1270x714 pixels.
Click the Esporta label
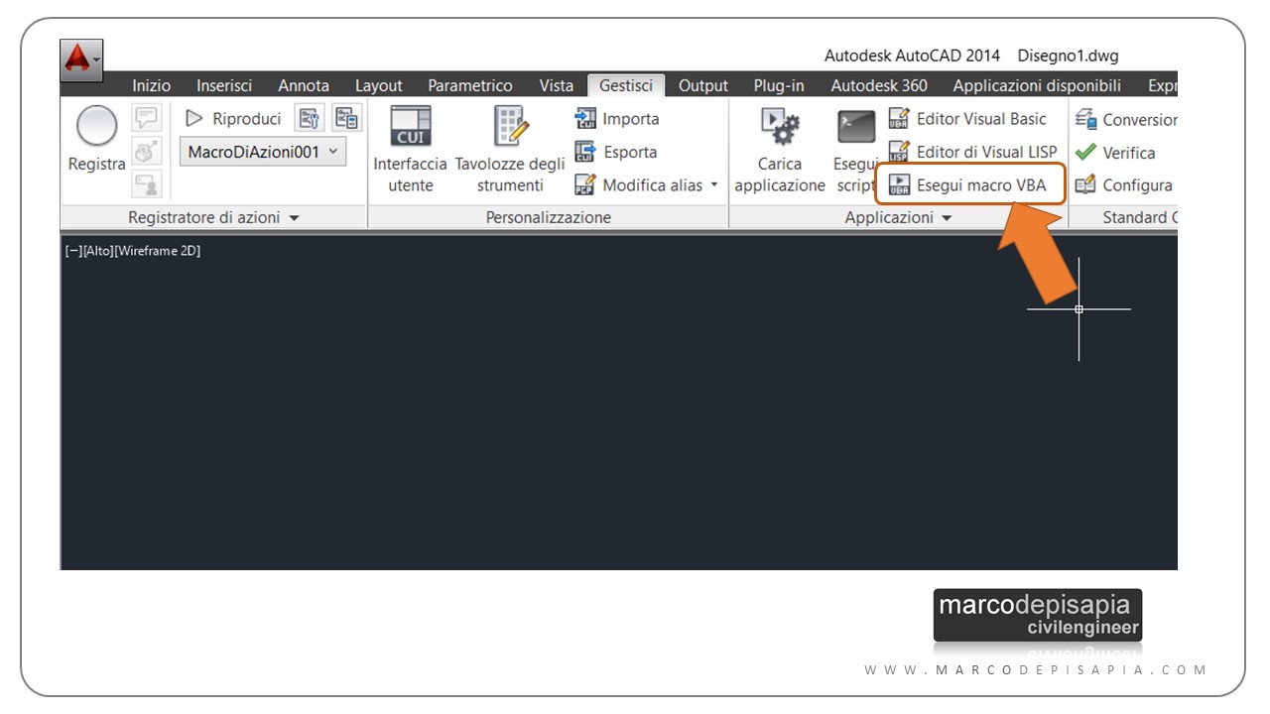(x=630, y=152)
